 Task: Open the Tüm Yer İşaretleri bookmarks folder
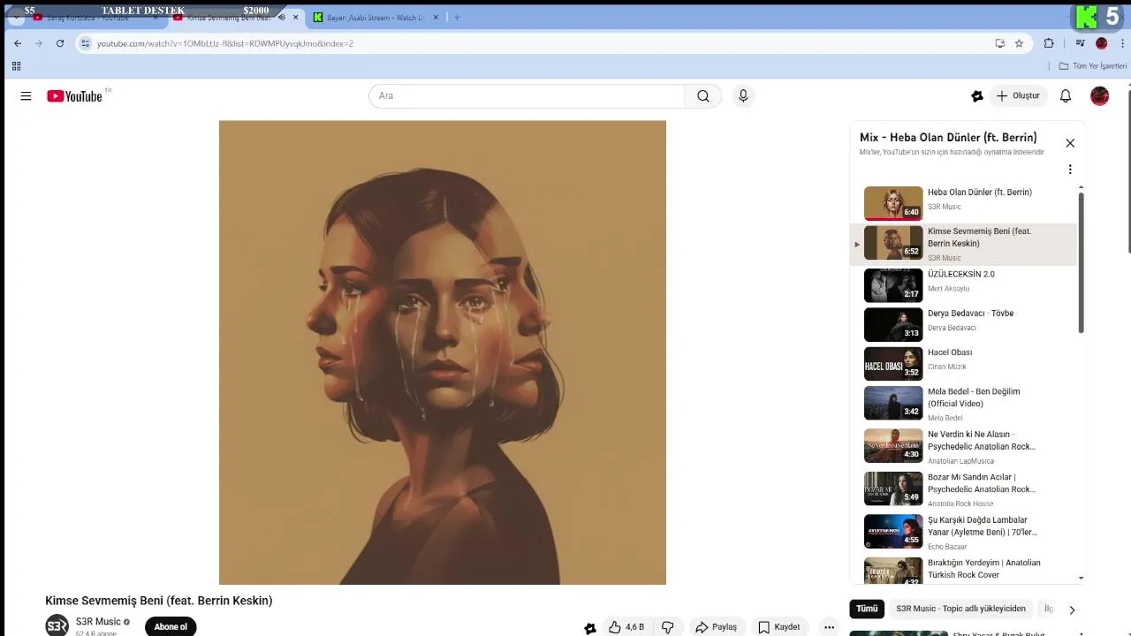coord(1093,66)
